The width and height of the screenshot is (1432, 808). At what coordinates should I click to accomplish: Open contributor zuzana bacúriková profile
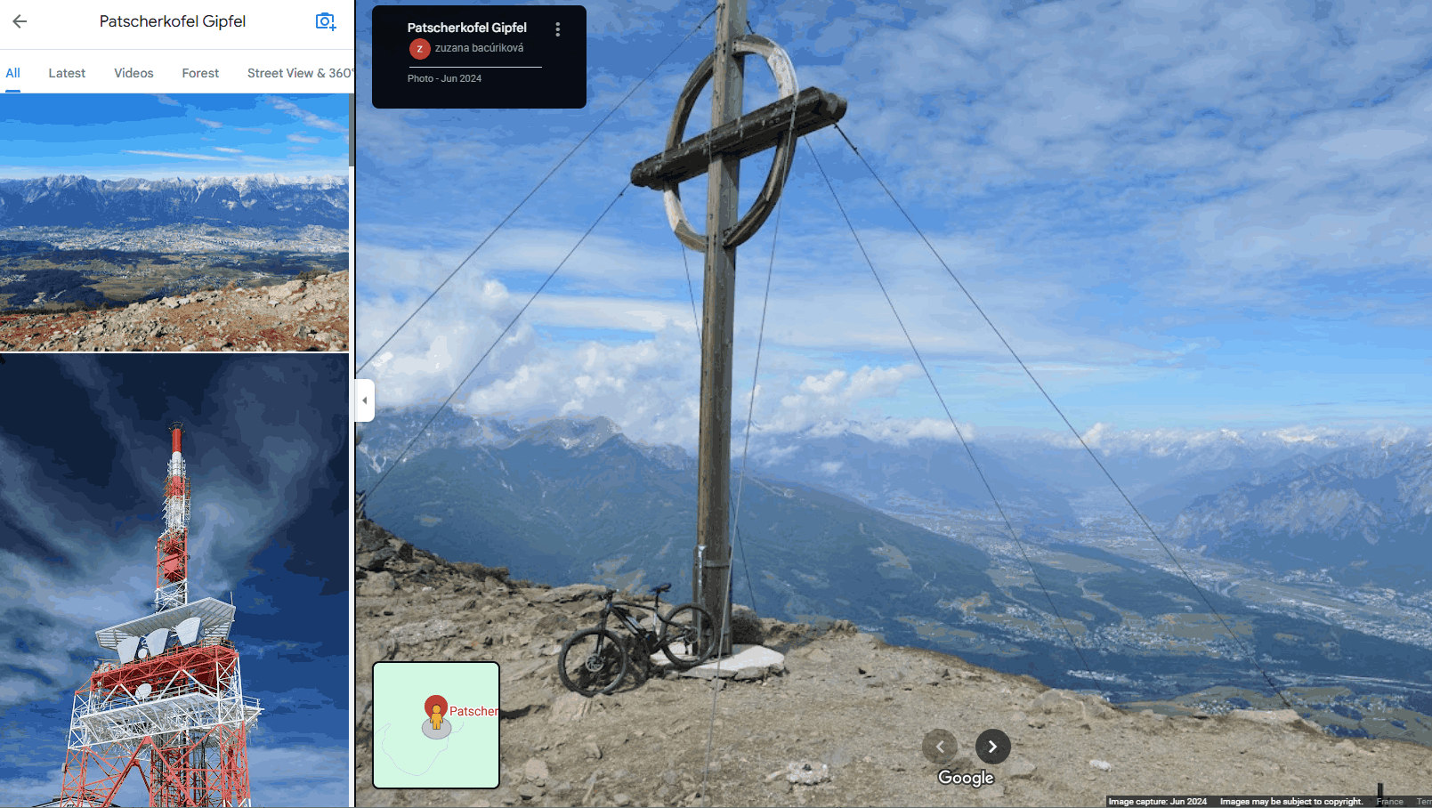tap(479, 48)
